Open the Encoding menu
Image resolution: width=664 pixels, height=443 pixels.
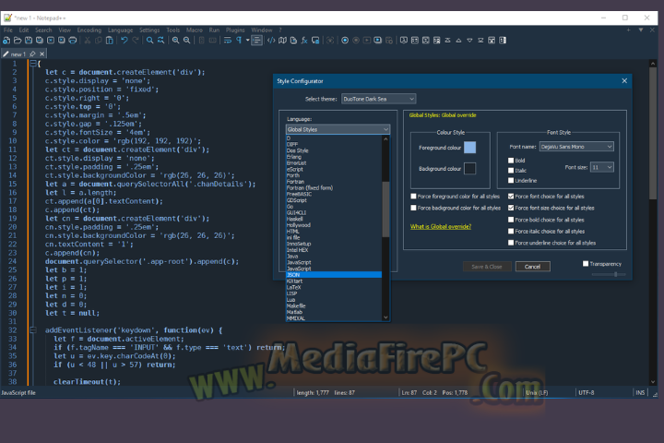pos(89,30)
